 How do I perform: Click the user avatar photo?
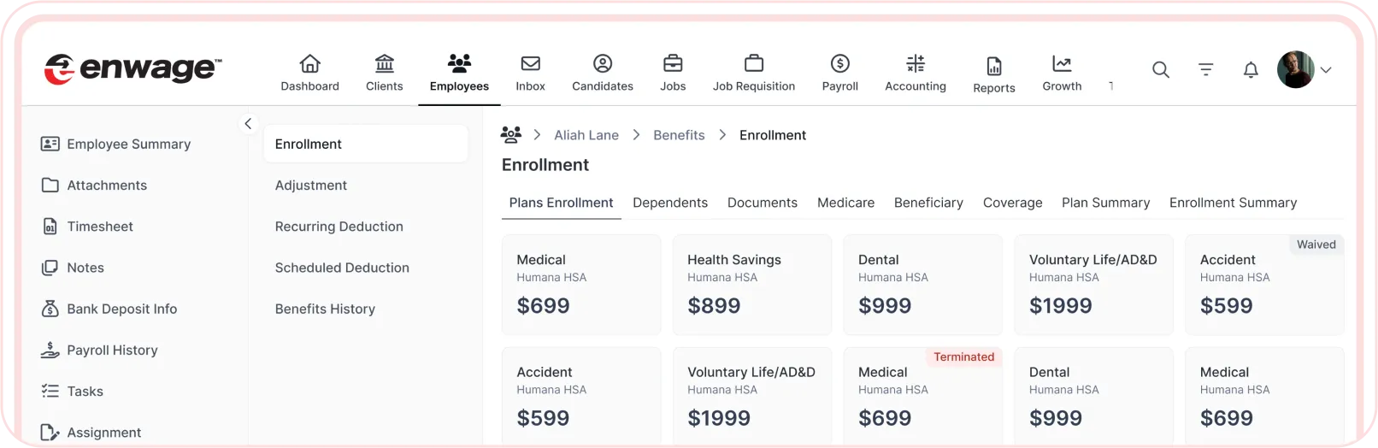click(x=1295, y=70)
